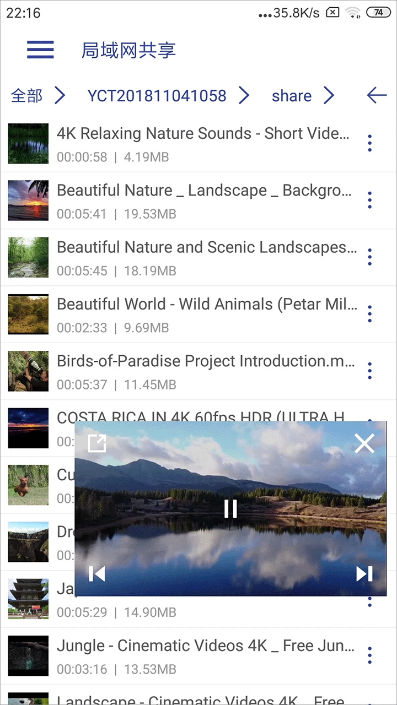Image resolution: width=397 pixels, height=705 pixels.
Task: Click the chevron after 全部
Action: pos(60,96)
